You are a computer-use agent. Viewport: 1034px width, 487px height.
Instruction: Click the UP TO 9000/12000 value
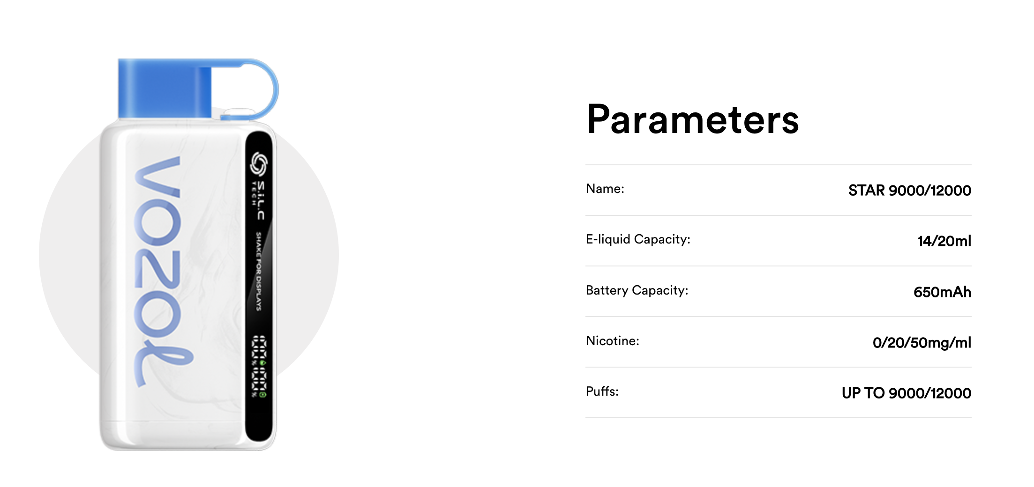(x=906, y=393)
